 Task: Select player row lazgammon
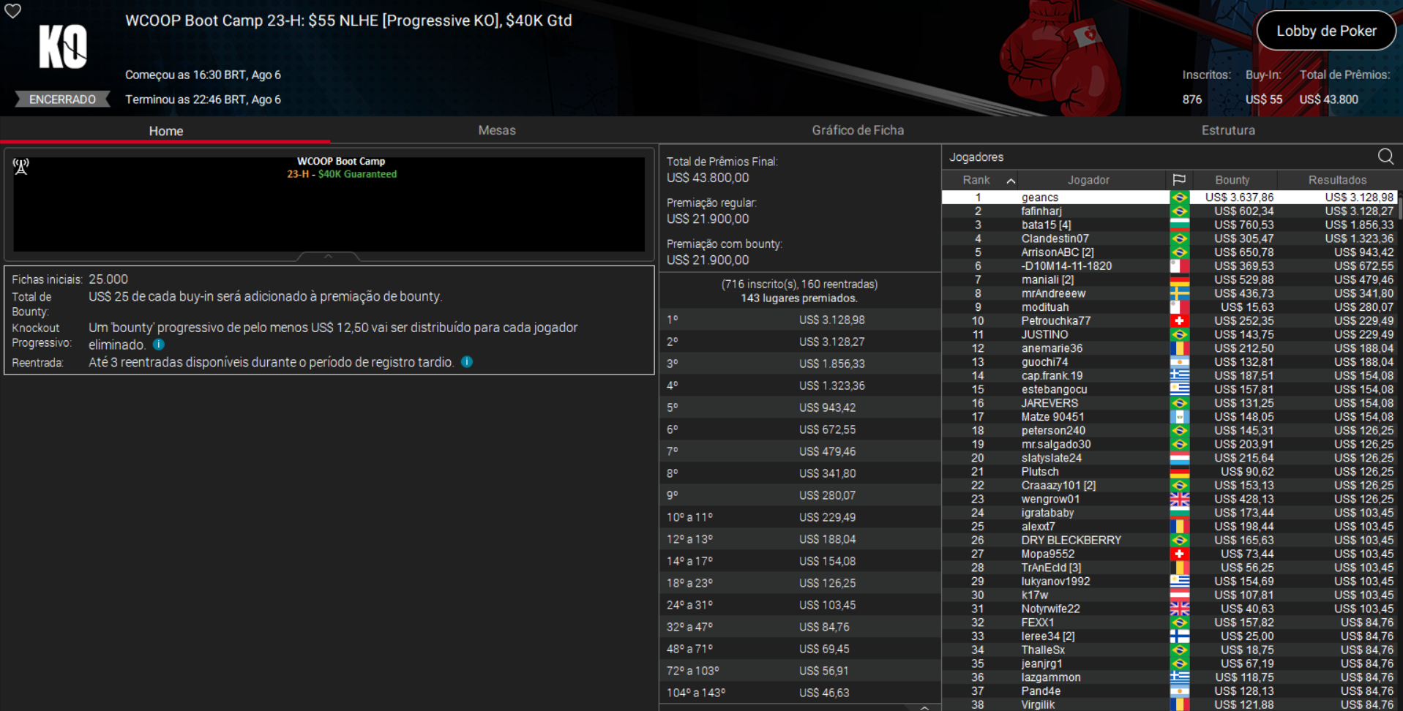(1170, 677)
